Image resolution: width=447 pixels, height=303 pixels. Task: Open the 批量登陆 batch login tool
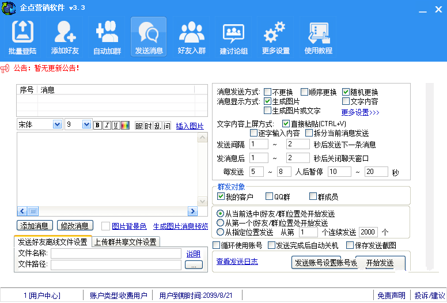(22, 37)
